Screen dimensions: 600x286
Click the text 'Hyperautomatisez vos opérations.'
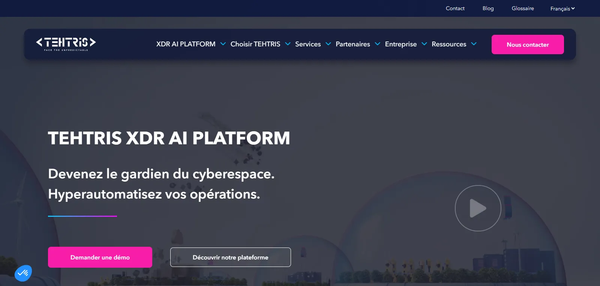154,194
